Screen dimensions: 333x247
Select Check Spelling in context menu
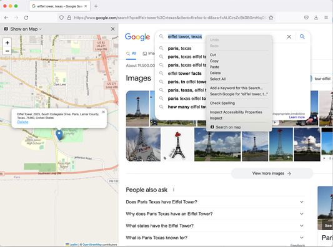(x=239, y=103)
